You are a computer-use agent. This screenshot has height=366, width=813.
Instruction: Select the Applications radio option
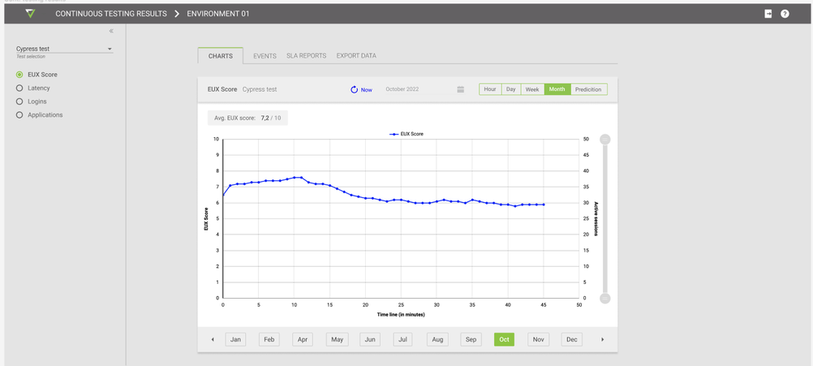pyautogui.click(x=19, y=115)
